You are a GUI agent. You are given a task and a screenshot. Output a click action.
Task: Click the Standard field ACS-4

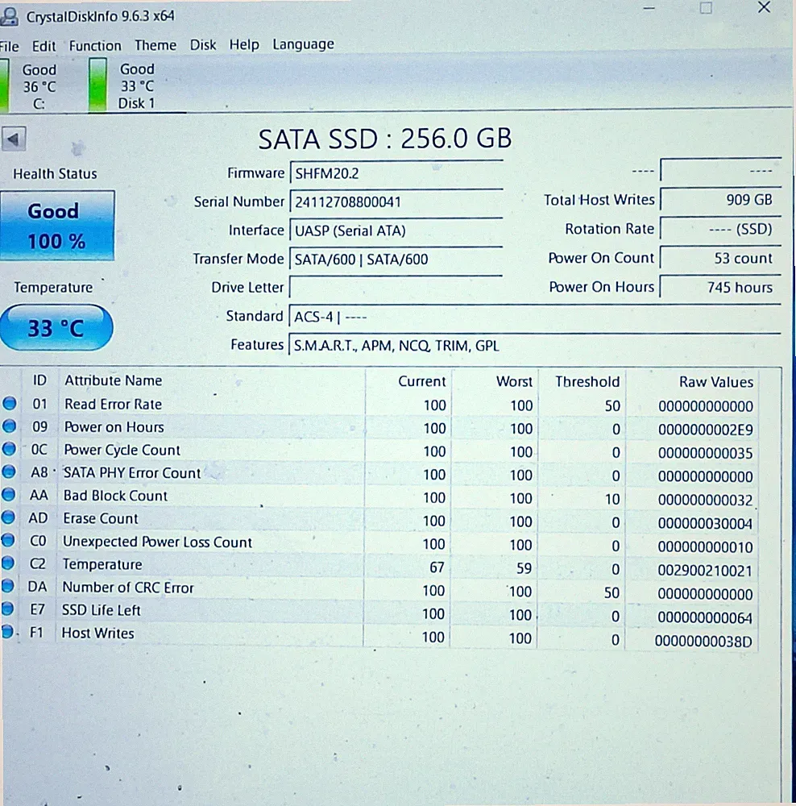coord(534,317)
